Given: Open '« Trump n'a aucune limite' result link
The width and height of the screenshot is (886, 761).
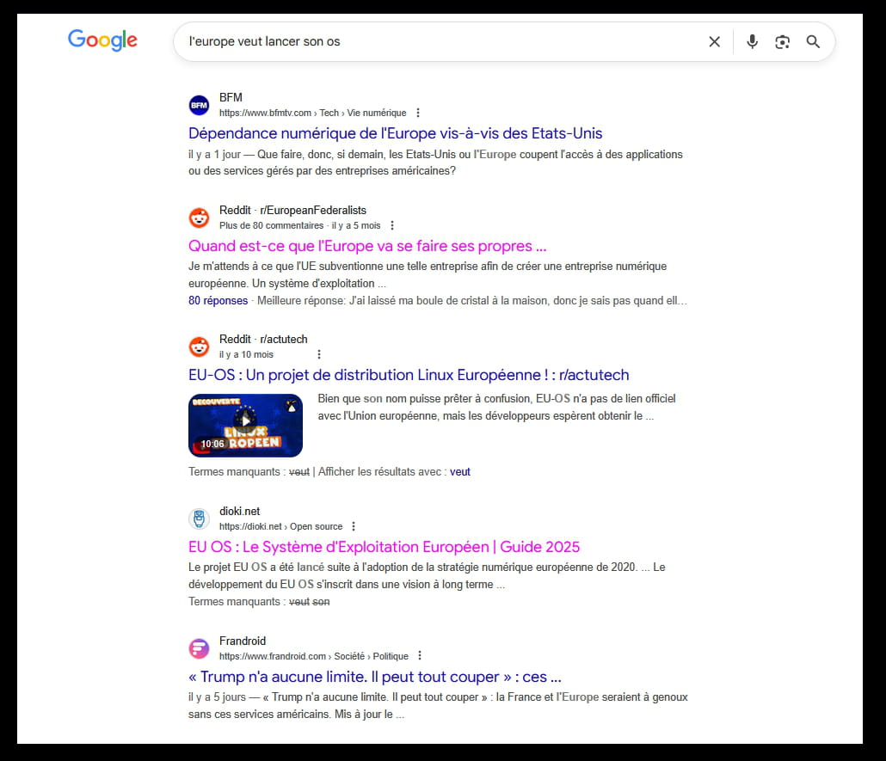Looking at the screenshot, I should [375, 677].
